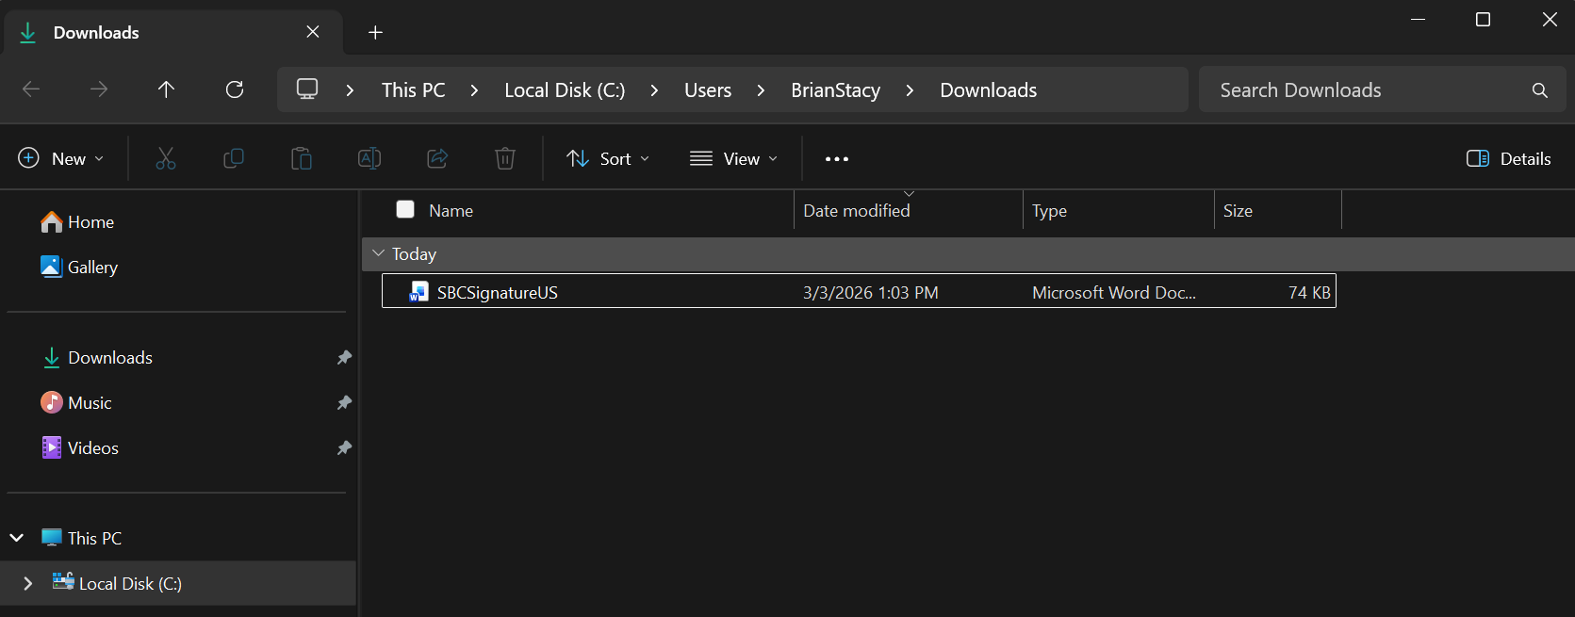Click the Share icon in toolbar
Image resolution: width=1575 pixels, height=617 pixels.
click(437, 158)
